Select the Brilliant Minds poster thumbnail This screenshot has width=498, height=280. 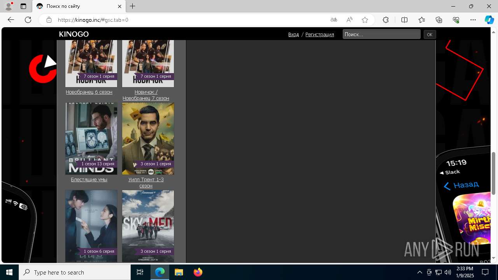pos(91,138)
